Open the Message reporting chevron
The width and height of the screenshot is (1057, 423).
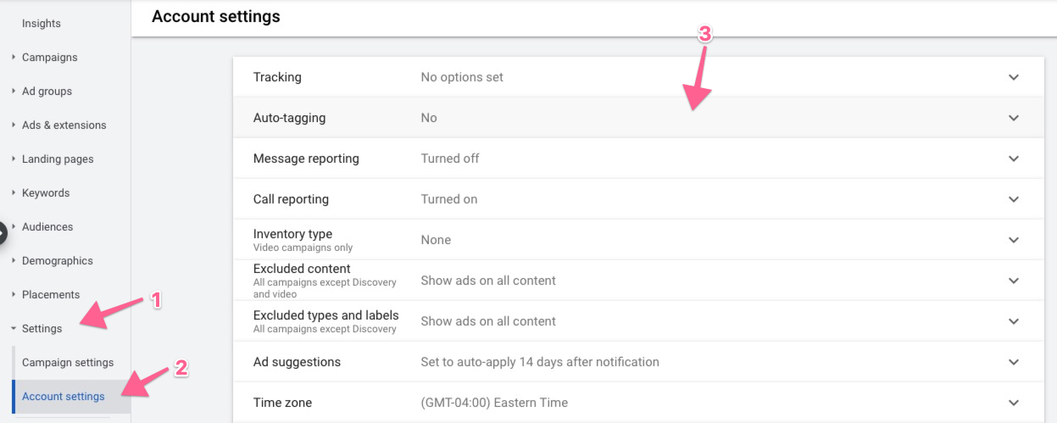1014,159
